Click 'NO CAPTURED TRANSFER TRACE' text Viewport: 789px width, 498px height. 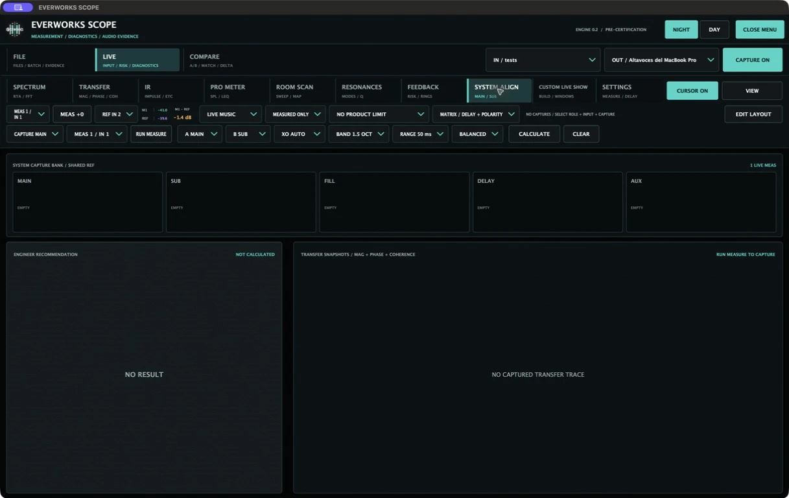[538, 375]
